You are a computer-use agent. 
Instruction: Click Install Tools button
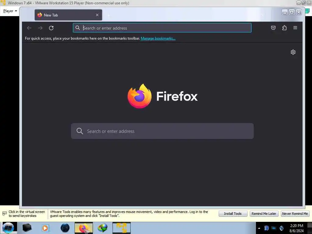pyautogui.click(x=233, y=214)
